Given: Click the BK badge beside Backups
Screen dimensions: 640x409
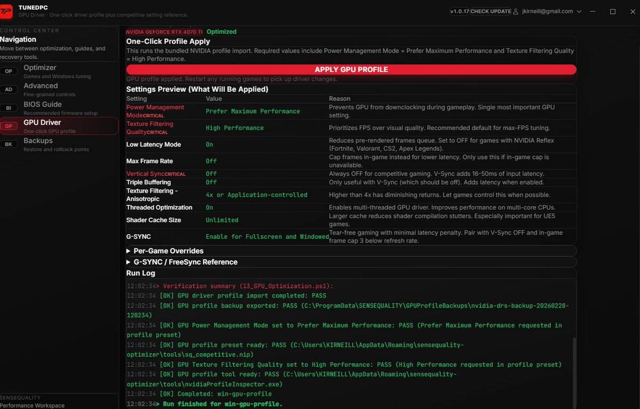Looking at the screenshot, I should 9,145.
